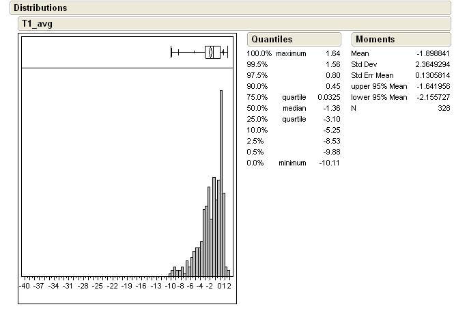This screenshot has height=309, width=454.
Task: Select the N value 328
Action: tap(444, 108)
